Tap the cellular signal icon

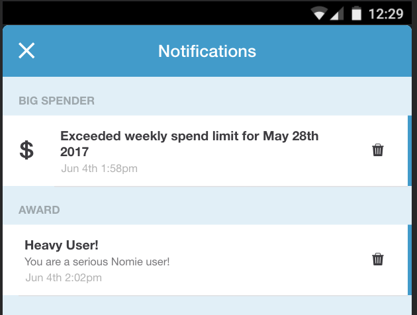click(x=337, y=13)
